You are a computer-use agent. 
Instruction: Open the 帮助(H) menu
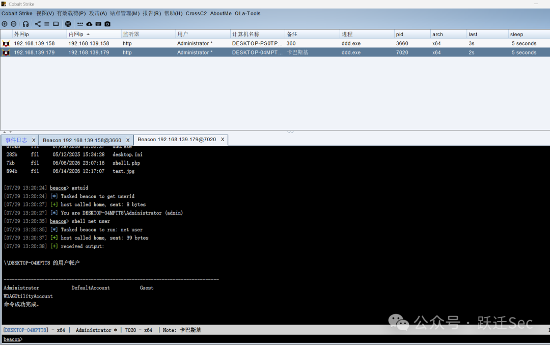coord(173,13)
